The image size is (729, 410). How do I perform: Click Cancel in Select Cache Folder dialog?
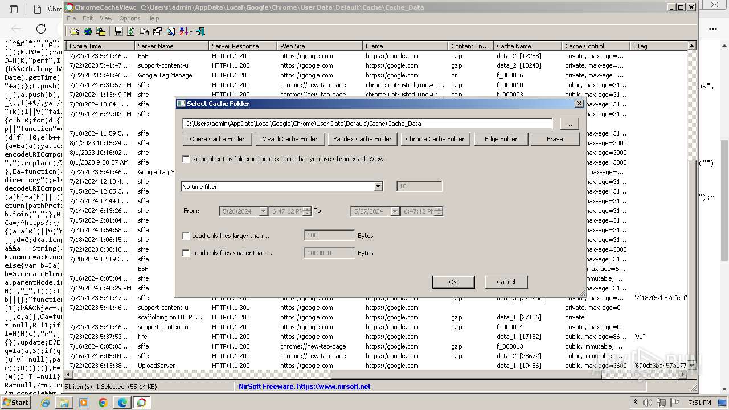(506, 282)
